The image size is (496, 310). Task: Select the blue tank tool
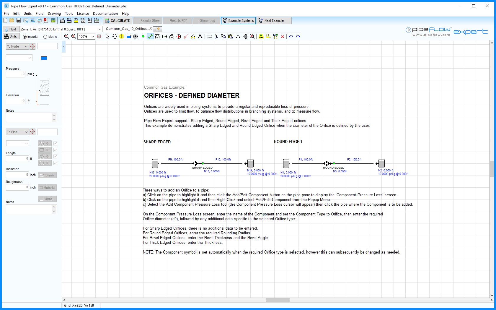[x=129, y=36]
